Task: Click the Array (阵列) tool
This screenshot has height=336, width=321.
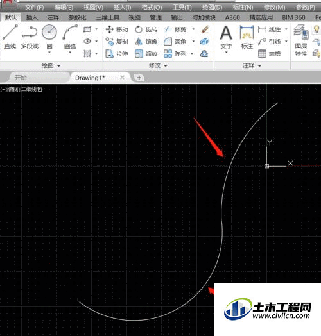Action: [175, 54]
